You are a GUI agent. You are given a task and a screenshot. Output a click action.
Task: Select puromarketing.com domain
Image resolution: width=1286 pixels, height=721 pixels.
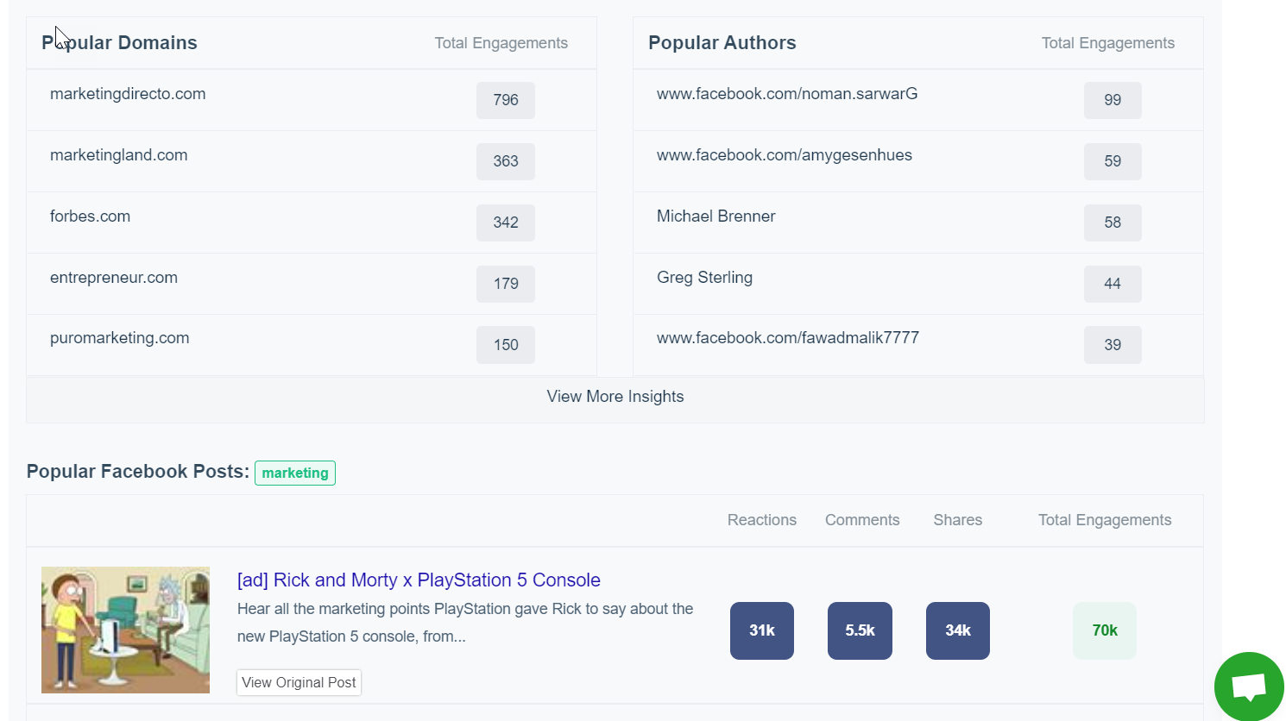(120, 338)
